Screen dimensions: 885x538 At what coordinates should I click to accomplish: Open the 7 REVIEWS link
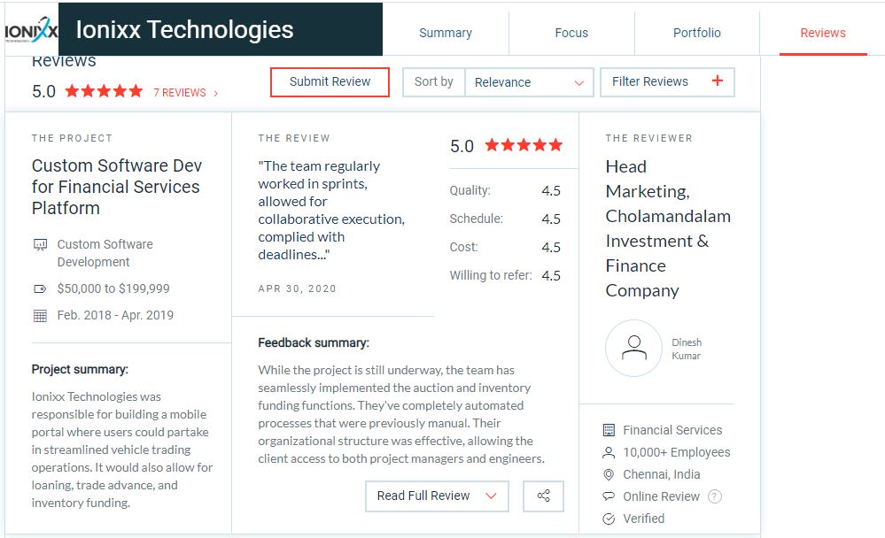tap(182, 91)
